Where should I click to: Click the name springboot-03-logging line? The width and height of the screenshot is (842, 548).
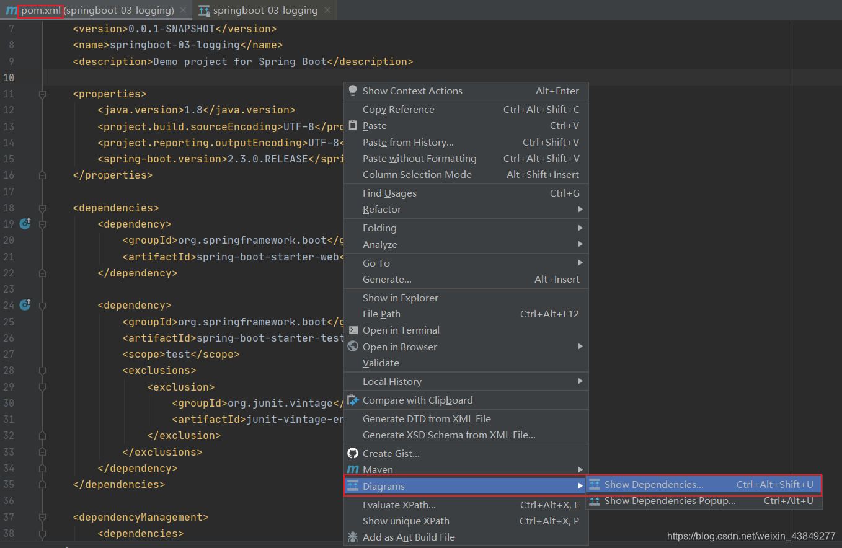point(178,45)
